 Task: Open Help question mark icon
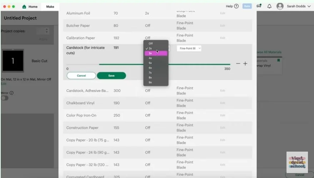click(236, 6)
